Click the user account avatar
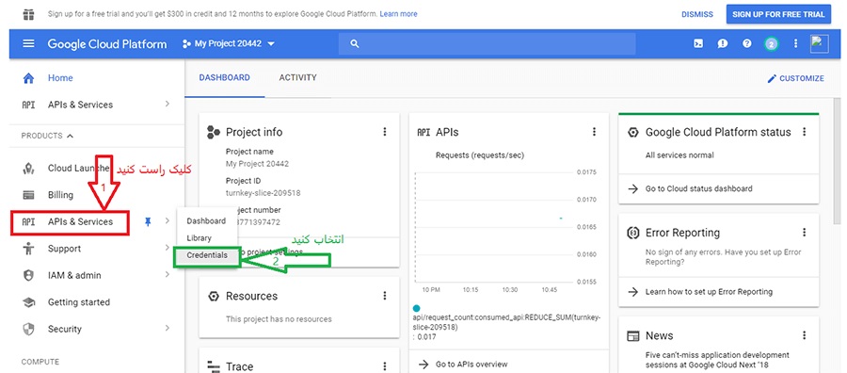847x373 pixels. [x=820, y=43]
